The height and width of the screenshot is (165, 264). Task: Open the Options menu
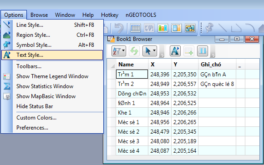[14, 15]
